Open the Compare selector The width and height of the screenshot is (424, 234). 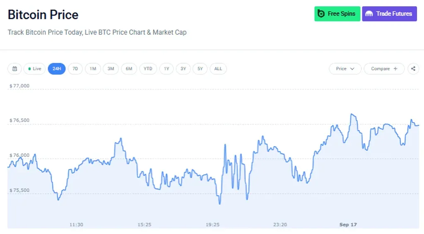click(x=384, y=69)
